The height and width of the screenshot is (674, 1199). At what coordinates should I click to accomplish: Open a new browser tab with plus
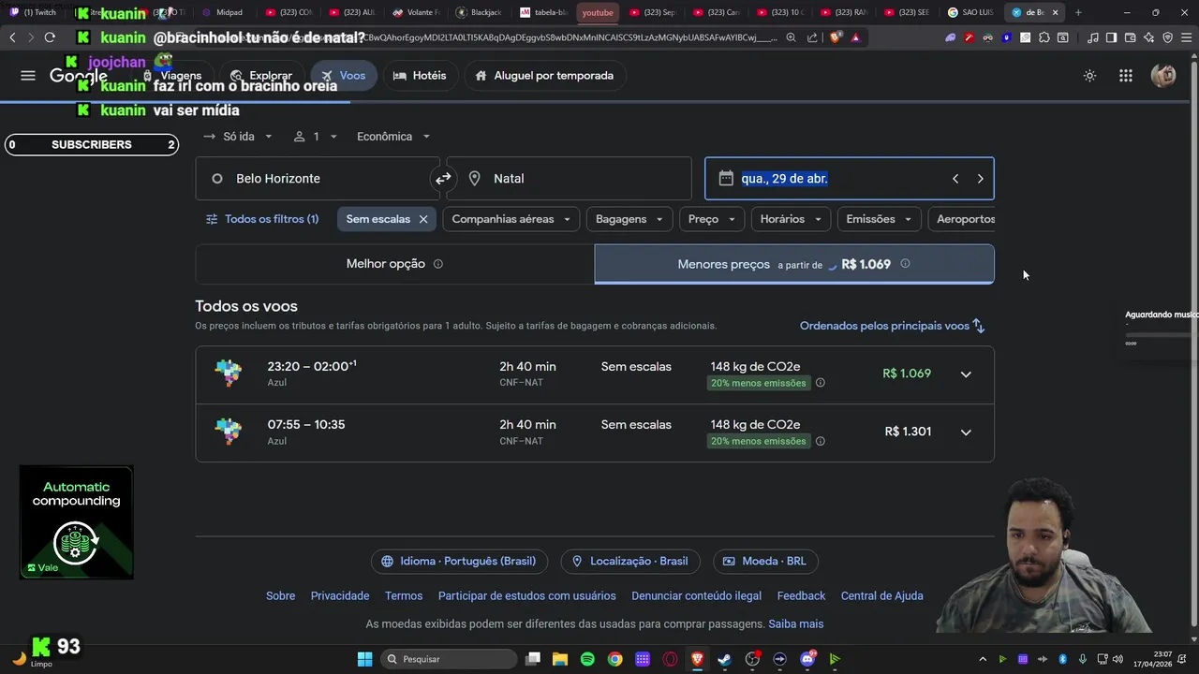[1078, 12]
